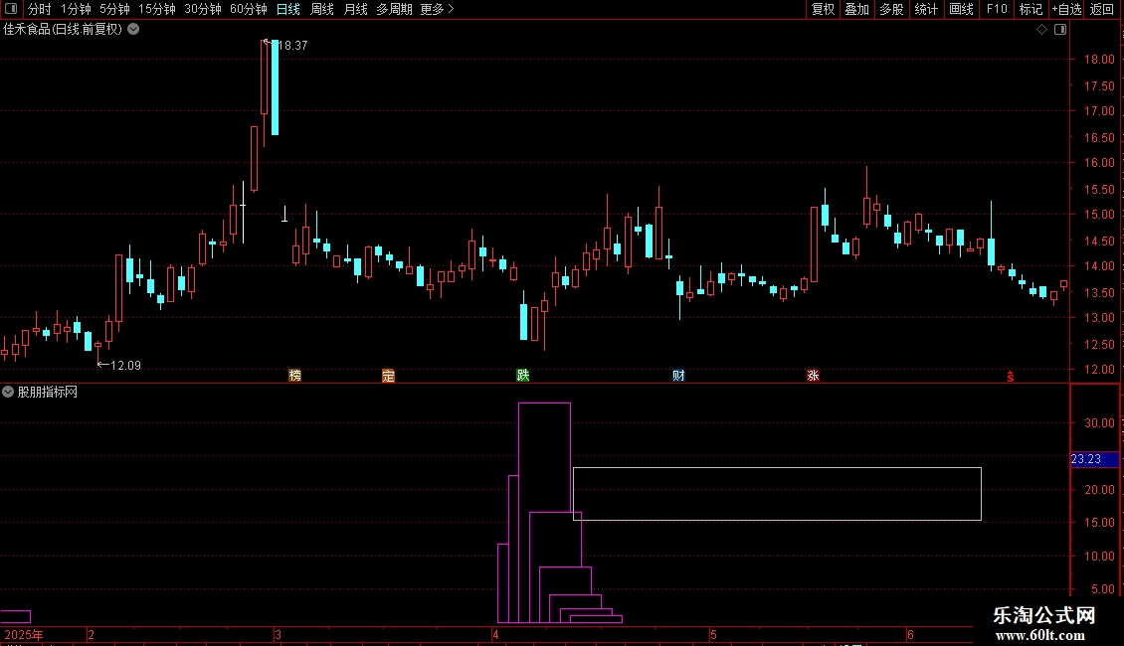Switch to 分时 intraday view

coord(40,9)
